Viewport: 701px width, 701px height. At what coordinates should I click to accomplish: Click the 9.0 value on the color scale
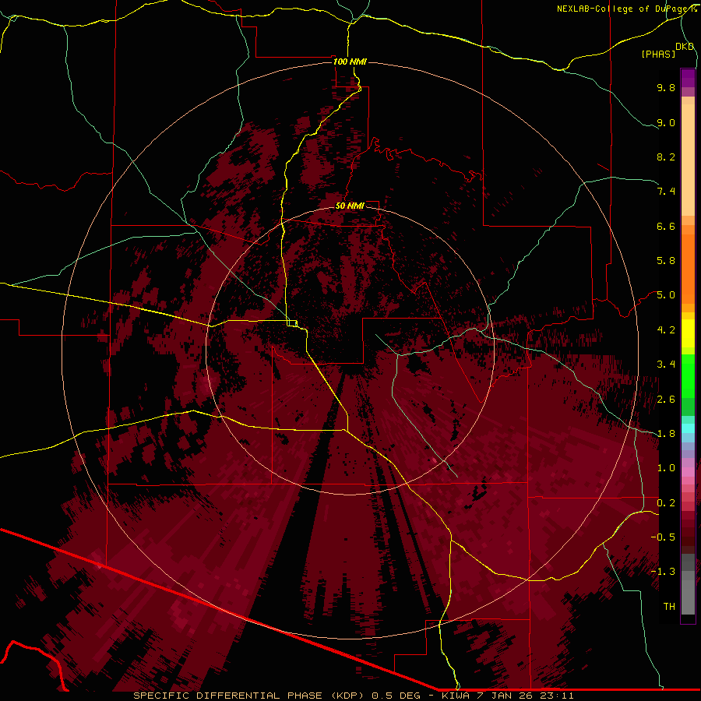[666, 122]
